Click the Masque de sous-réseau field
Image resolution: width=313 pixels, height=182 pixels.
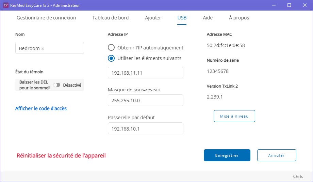[146, 100]
